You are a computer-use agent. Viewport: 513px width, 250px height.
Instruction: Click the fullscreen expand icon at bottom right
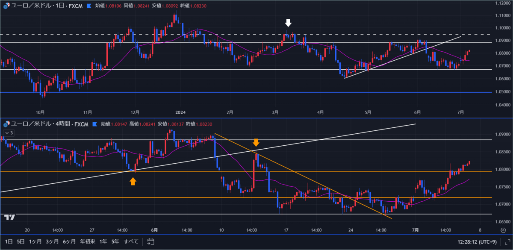[507, 243]
